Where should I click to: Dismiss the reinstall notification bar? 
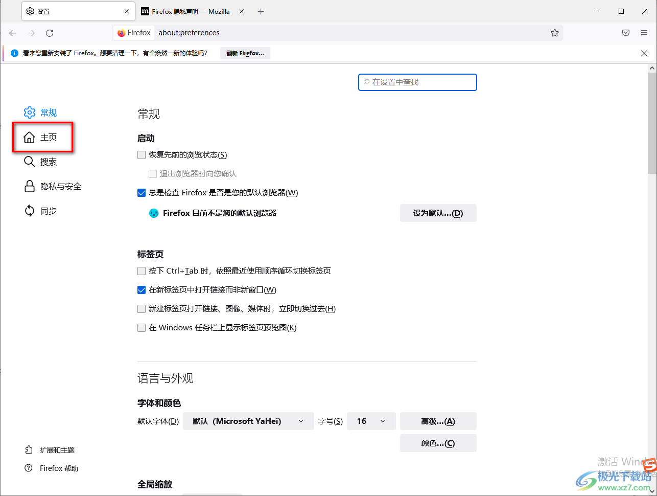coord(644,53)
